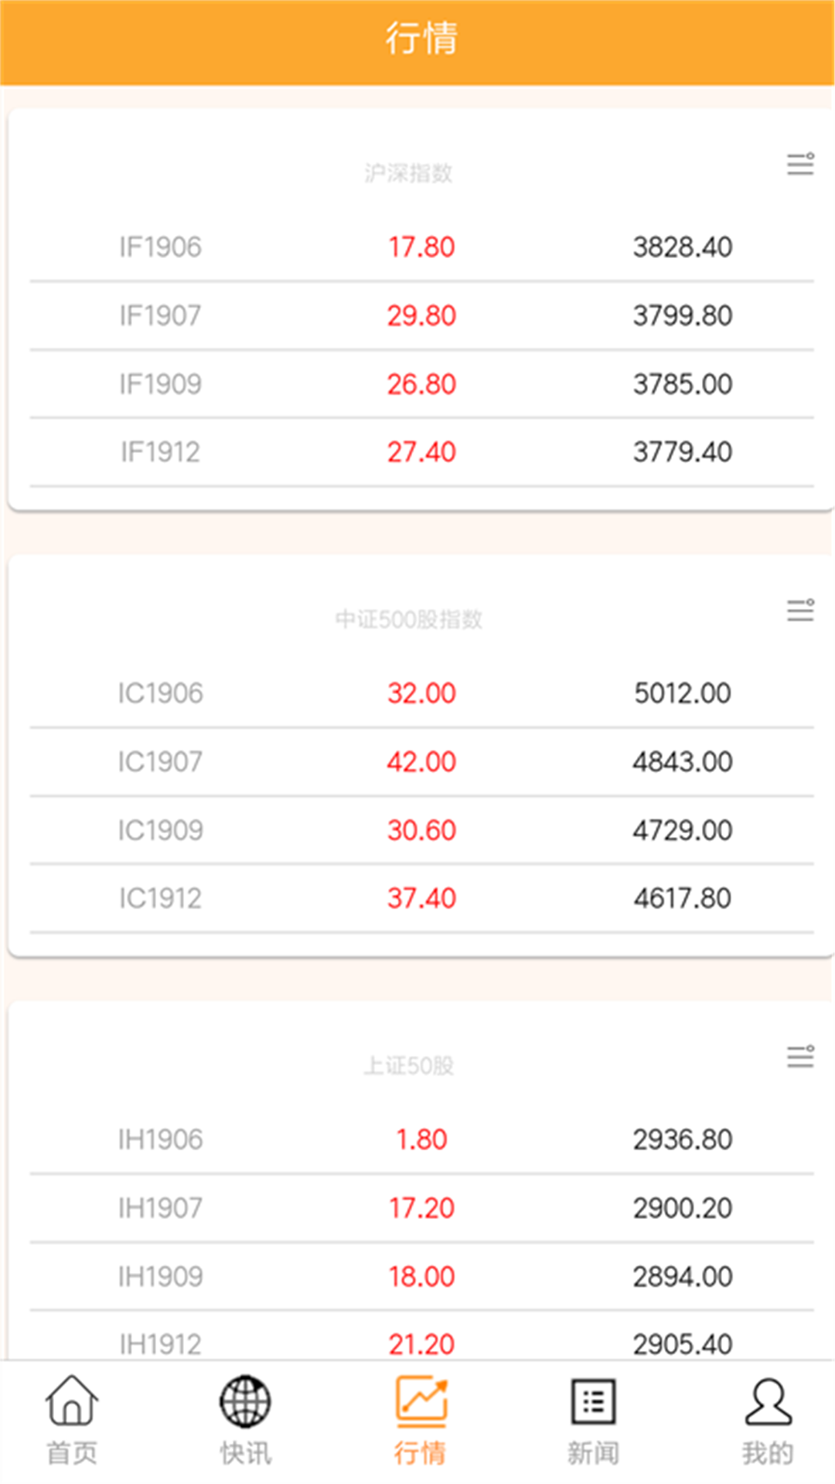Screen dimensions: 835x1484
Task: Open the 快讯 globe icon
Action: pyautogui.click(x=245, y=1403)
